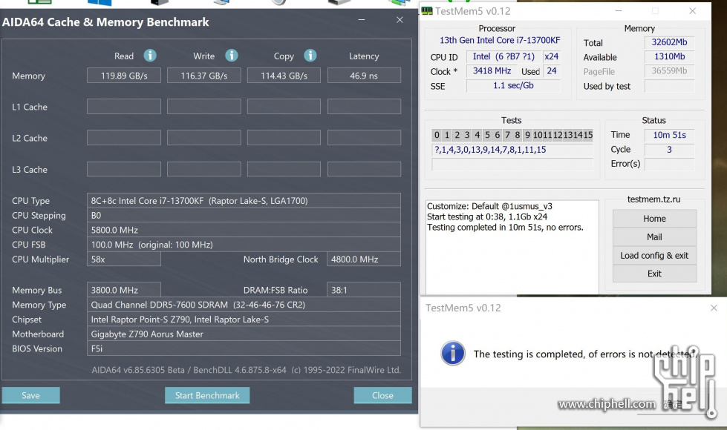Minimize the TestMem5 main window
The width and height of the screenshot is (727, 430).
pos(619,11)
